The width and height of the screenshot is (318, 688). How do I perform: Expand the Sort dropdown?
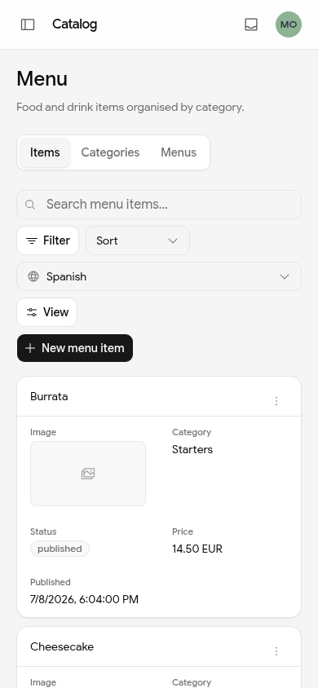point(138,240)
